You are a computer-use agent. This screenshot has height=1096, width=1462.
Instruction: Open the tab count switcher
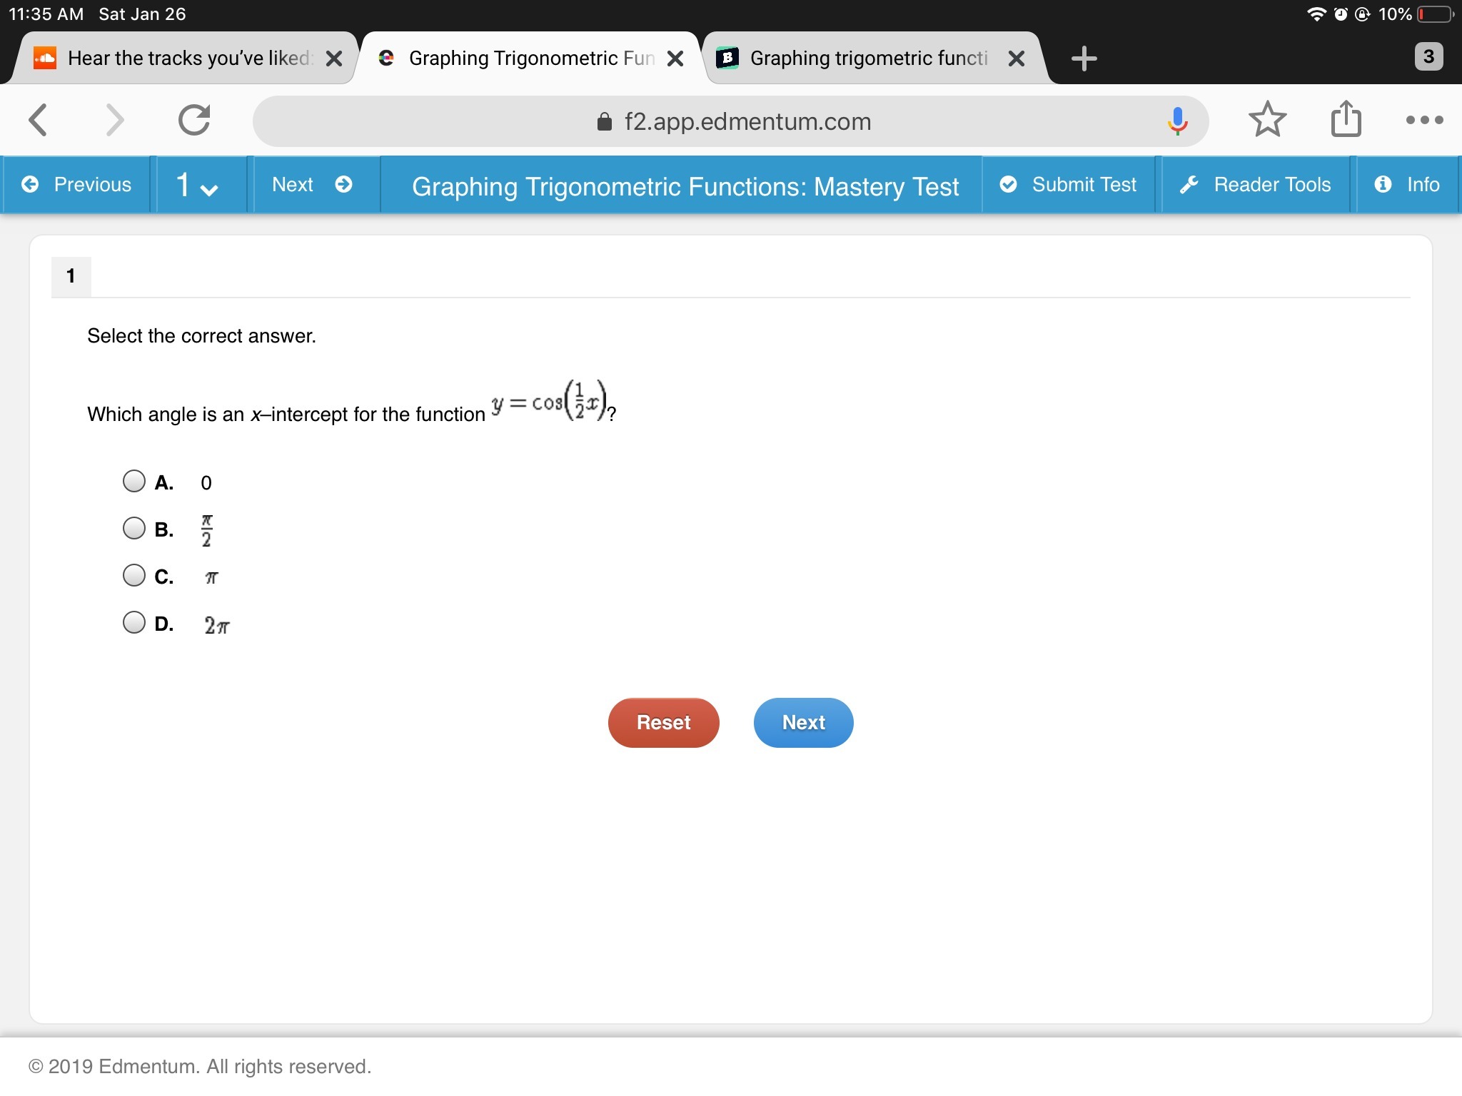(1428, 57)
